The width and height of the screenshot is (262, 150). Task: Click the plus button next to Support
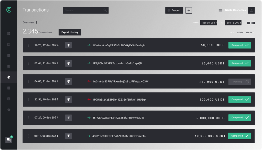[x=189, y=10]
